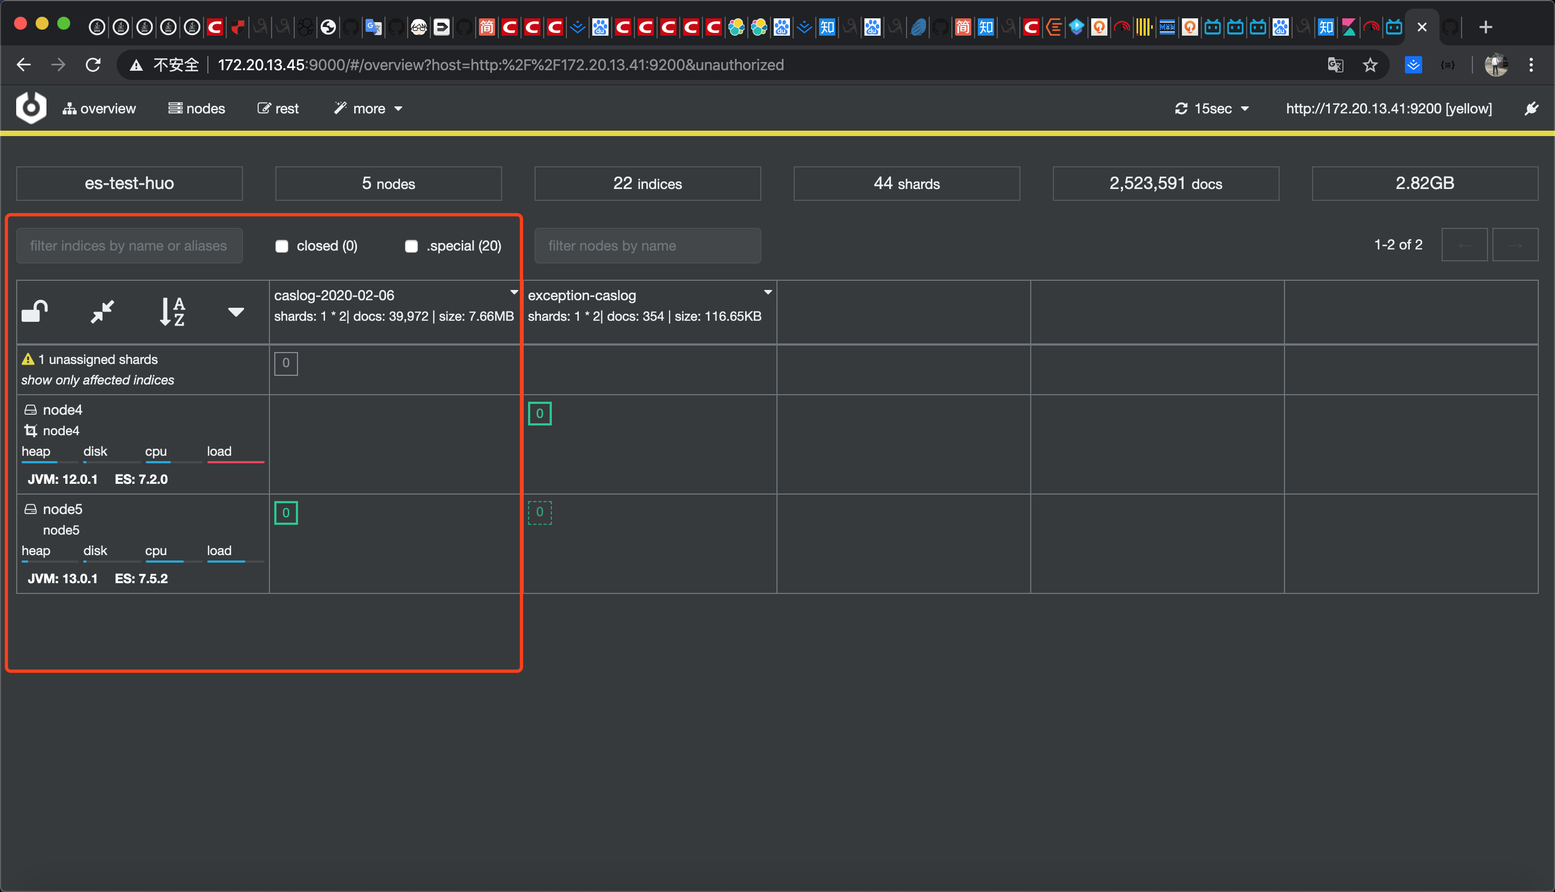The image size is (1555, 892).
Task: Click the unlock shard allocation icon
Action: (x=35, y=311)
